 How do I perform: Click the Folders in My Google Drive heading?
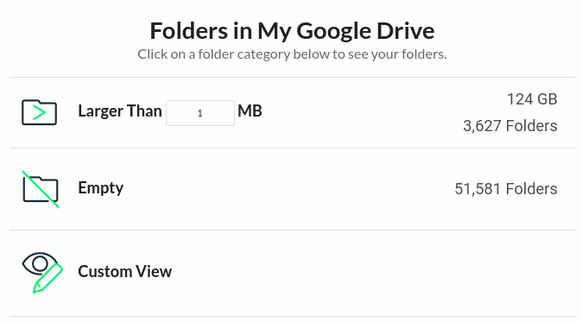pyautogui.click(x=292, y=31)
